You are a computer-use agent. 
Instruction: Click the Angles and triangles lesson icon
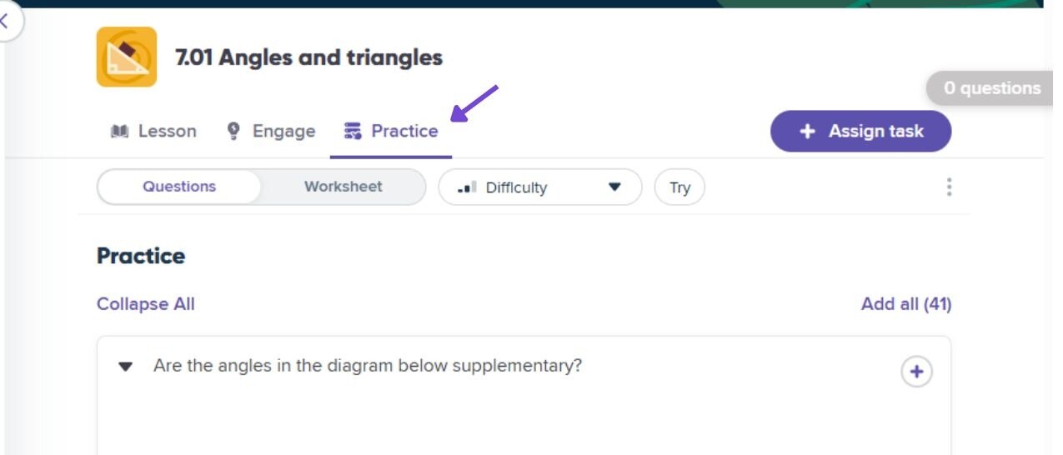pos(127,57)
